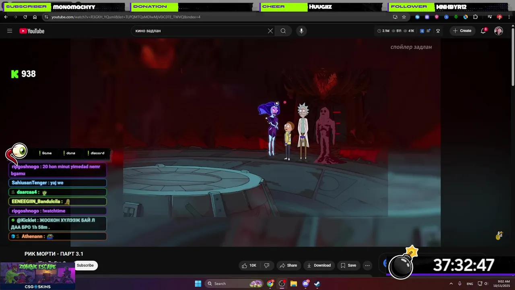Open more actions ellipsis under video
The width and height of the screenshot is (515, 290).
pyautogui.click(x=367, y=265)
